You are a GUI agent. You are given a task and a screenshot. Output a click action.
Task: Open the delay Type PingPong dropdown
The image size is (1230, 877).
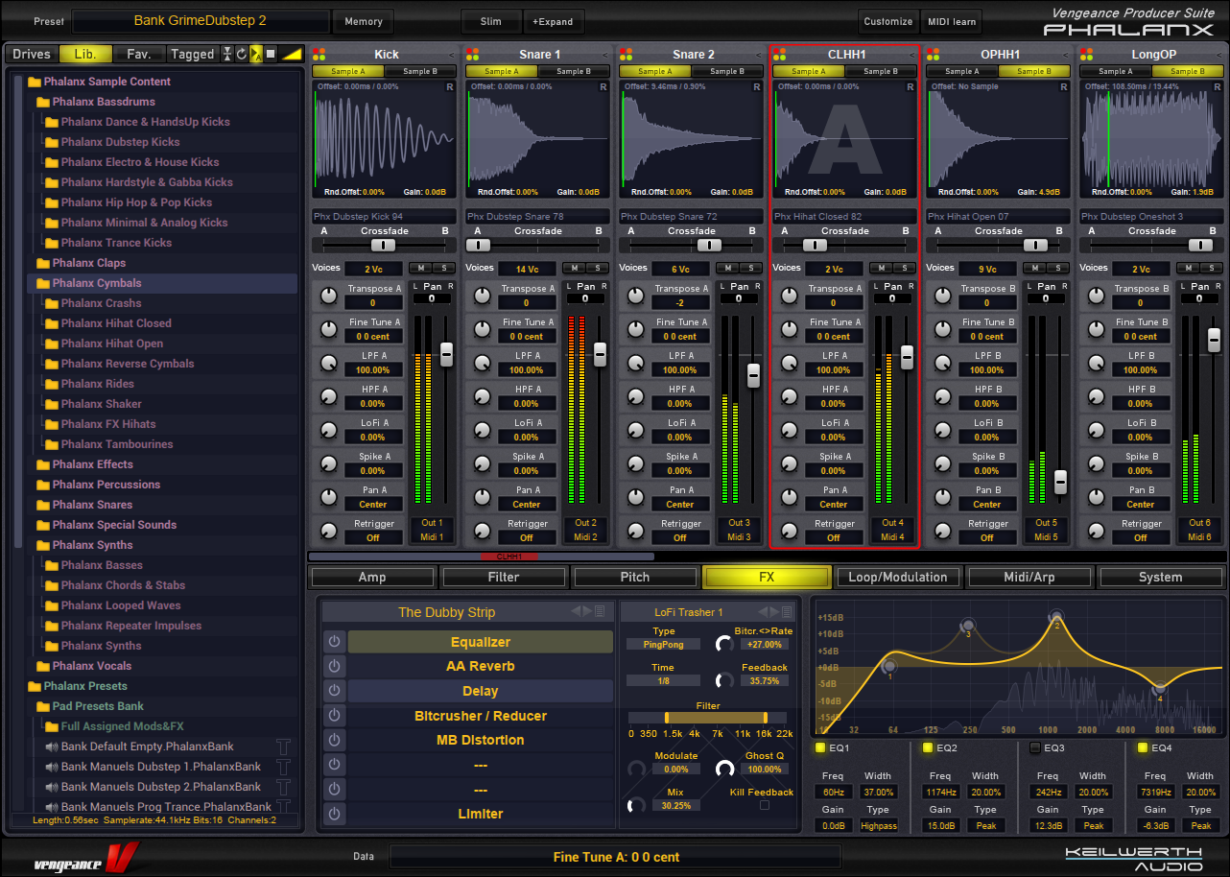(664, 645)
